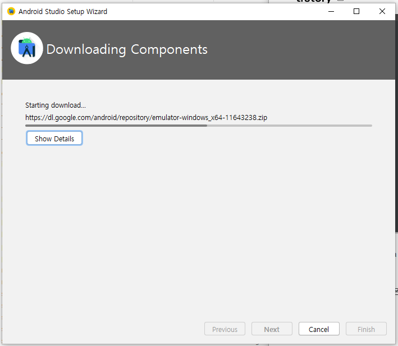
Task: Click the disabled Previous button
Action: click(x=225, y=329)
